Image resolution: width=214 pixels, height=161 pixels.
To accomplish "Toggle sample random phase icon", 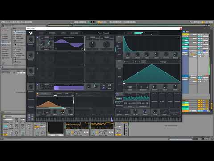I will point(110,85).
